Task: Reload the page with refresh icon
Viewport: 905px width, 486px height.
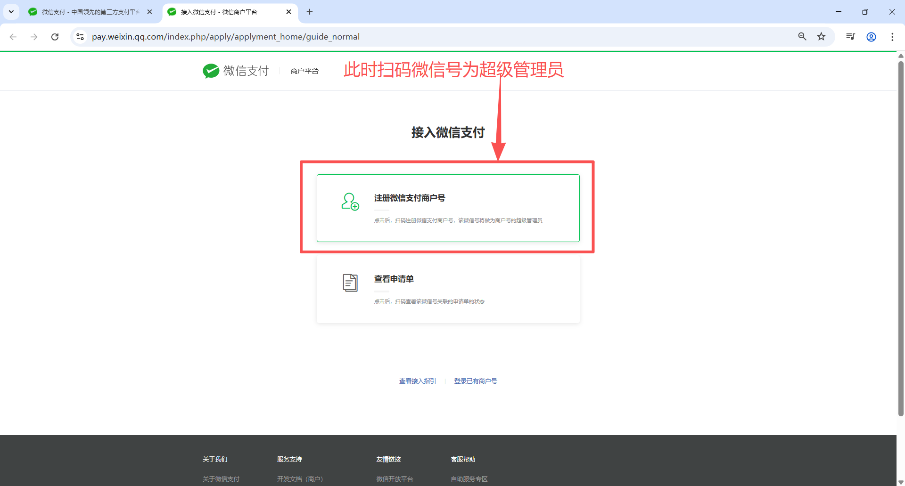Action: tap(55, 37)
